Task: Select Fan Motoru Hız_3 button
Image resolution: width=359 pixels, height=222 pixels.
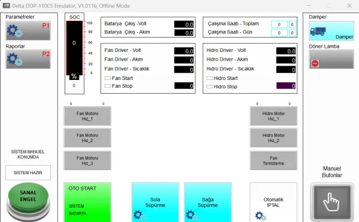Action: (87, 161)
